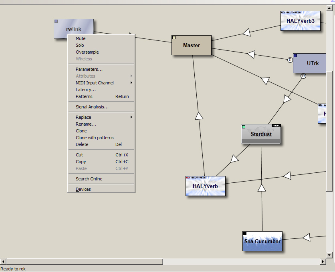Image resolution: width=335 pixels, height=272 pixels.
Task: Toggle the LED square on the Master machine
Action: (174, 38)
